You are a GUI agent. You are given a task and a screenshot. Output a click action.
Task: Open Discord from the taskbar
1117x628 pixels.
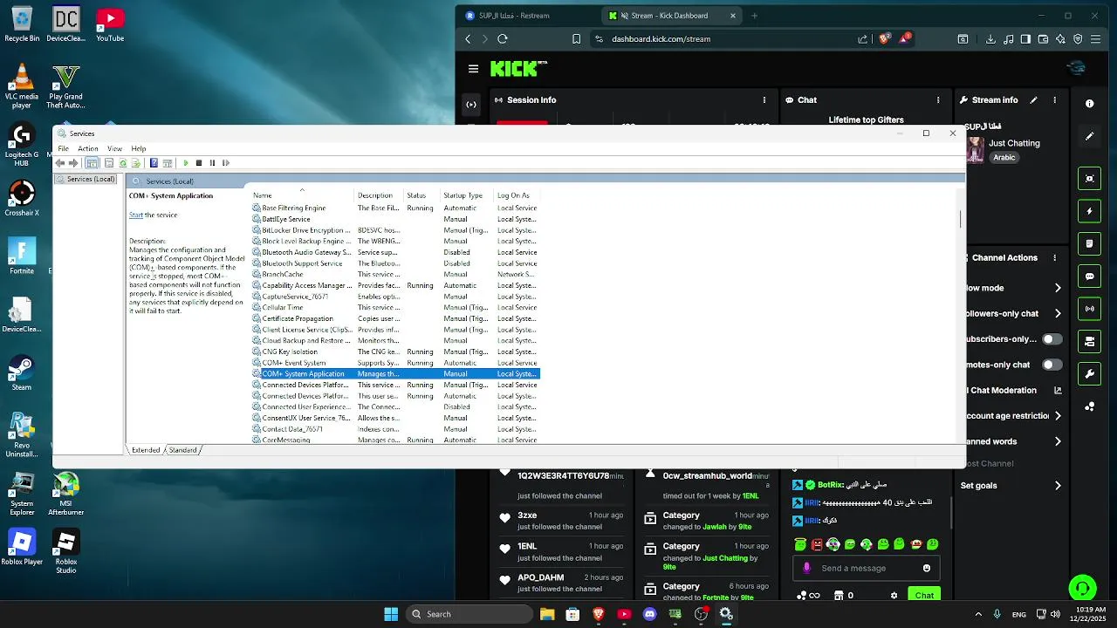click(649, 614)
